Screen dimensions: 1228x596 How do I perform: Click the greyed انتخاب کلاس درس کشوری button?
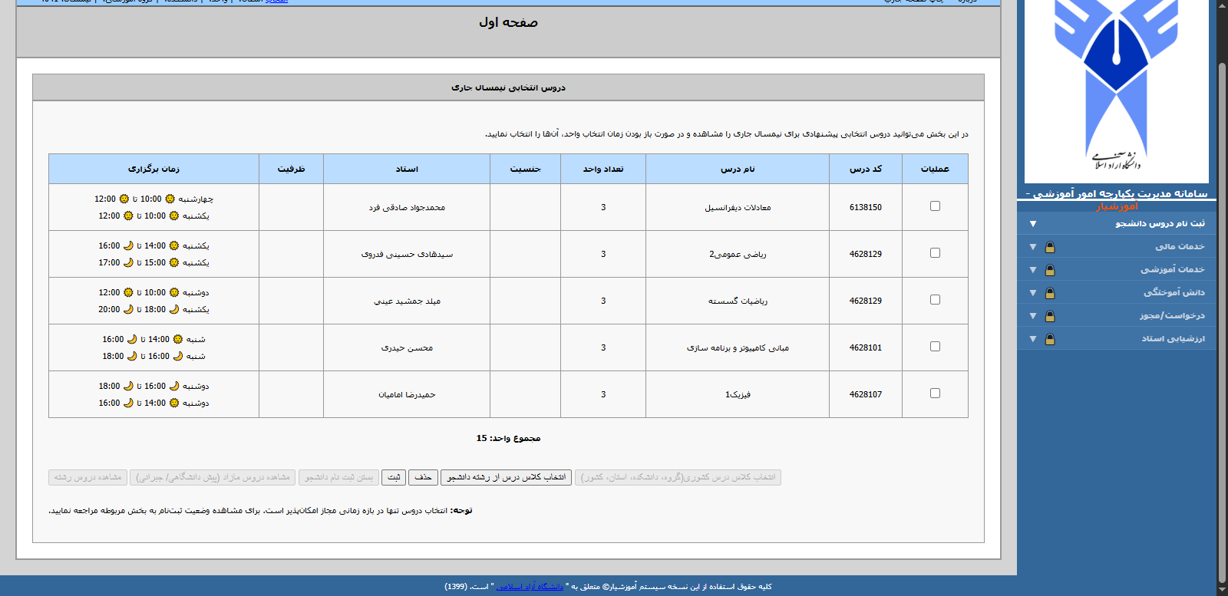coord(678,477)
